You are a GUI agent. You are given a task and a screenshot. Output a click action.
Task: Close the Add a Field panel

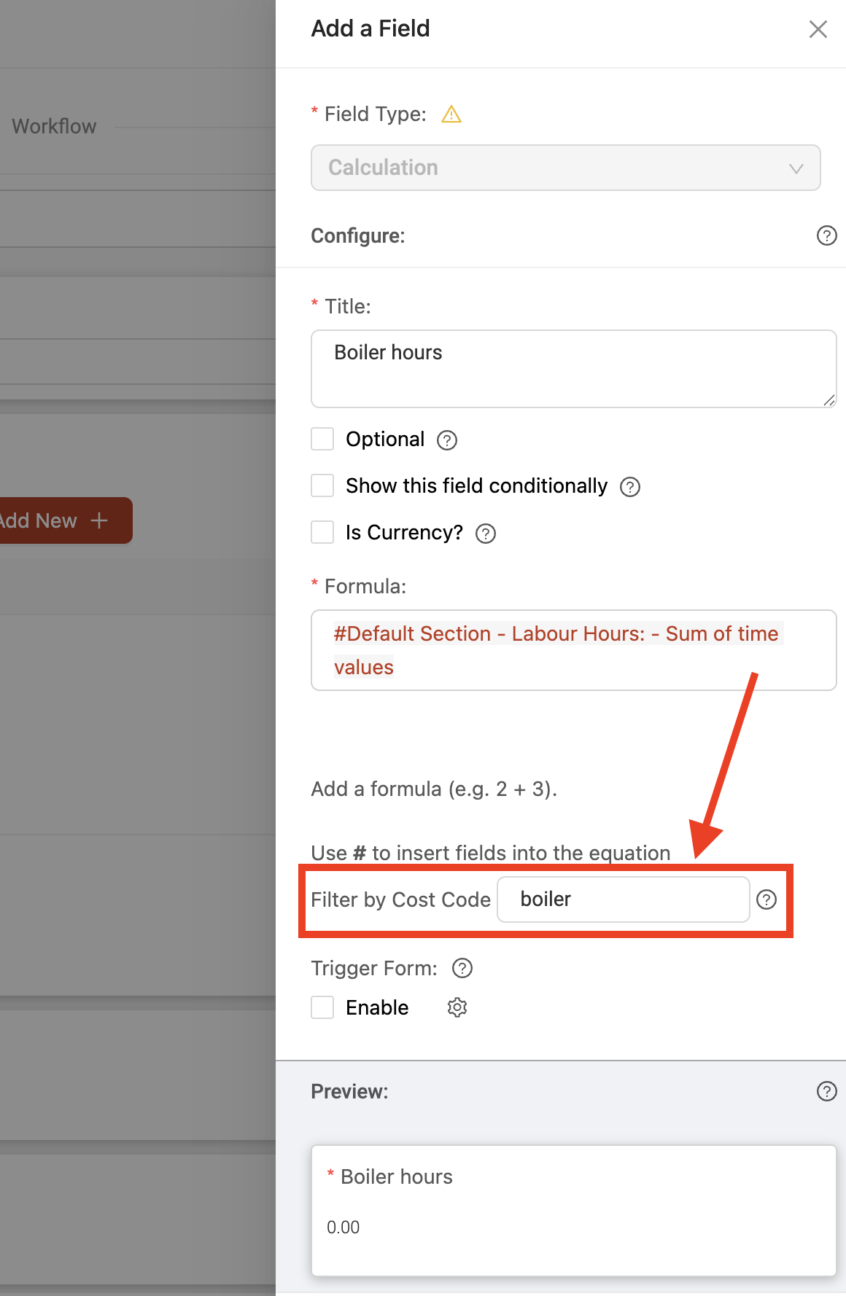(x=818, y=29)
